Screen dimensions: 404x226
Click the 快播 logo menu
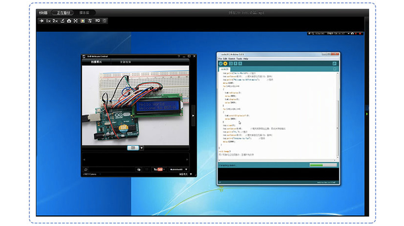tap(43, 13)
